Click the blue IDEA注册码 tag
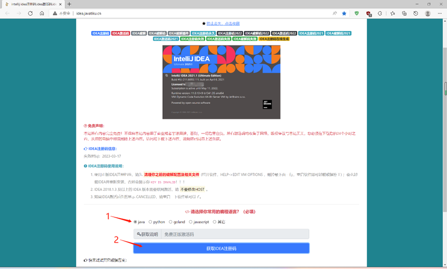This screenshot has height=269, width=447. (101, 34)
